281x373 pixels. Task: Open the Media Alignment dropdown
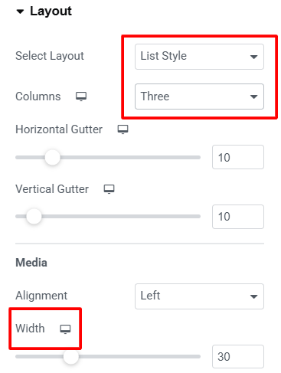199,296
